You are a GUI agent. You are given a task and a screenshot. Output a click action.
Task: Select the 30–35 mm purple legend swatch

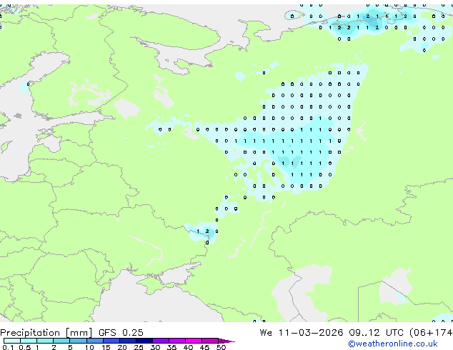[160, 341]
